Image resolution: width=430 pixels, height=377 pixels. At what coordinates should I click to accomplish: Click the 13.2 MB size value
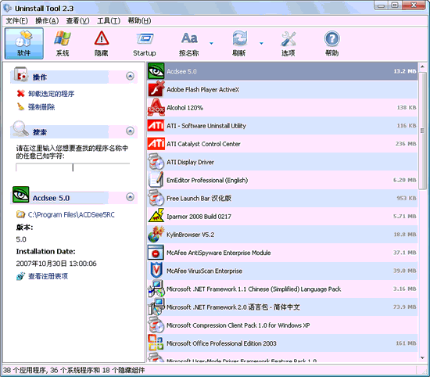pyautogui.click(x=405, y=71)
